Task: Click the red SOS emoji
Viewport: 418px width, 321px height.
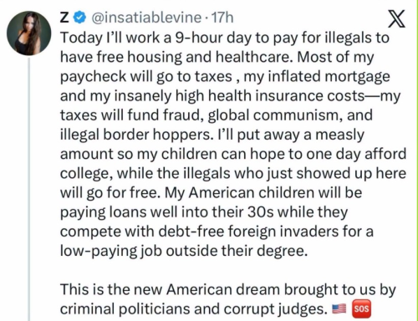Action: click(x=361, y=308)
